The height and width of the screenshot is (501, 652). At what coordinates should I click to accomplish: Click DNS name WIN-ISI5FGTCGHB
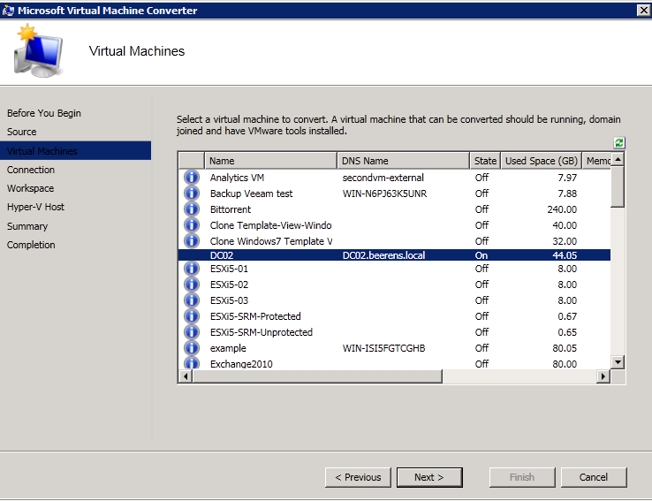[383, 348]
